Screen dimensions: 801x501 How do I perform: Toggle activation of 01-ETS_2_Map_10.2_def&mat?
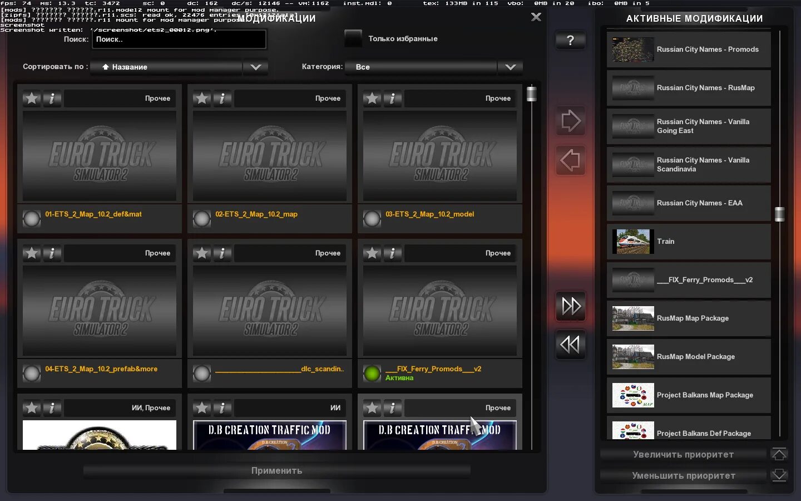(x=32, y=219)
